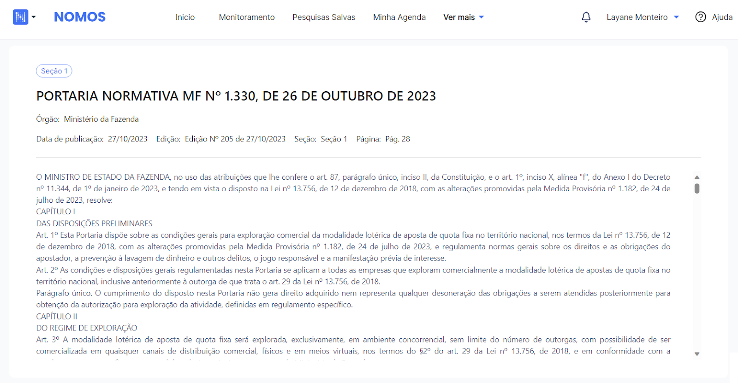
Task: Click the heading CAPÍTULO II
Action: tap(57, 317)
